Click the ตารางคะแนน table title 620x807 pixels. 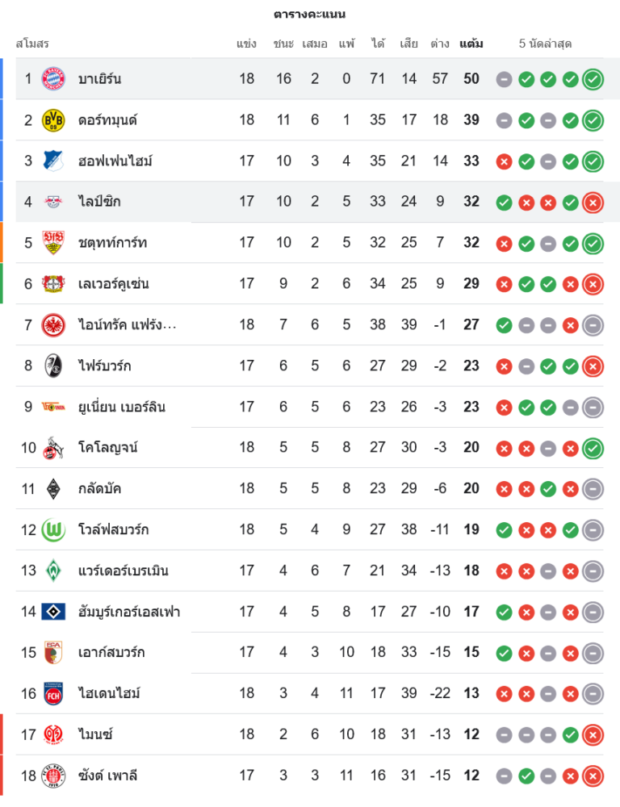(310, 15)
